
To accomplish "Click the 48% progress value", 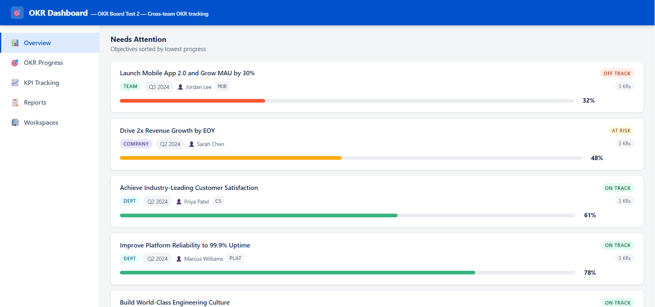I will coord(597,158).
